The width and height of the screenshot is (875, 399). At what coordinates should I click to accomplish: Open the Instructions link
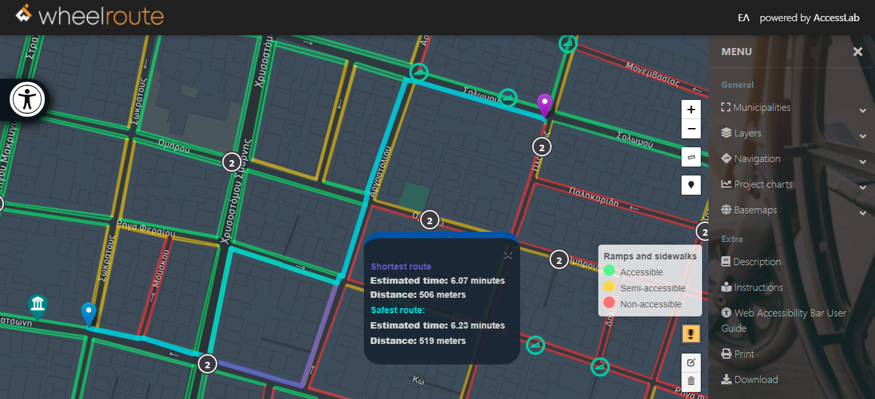[x=758, y=288]
